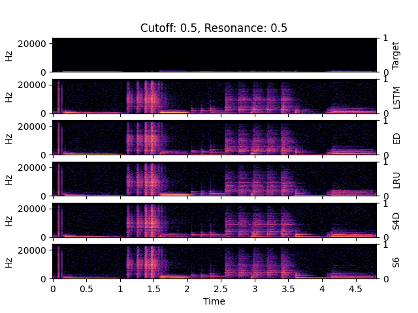Click the "LSTM" label on the right side
418x313 pixels.
point(396,96)
